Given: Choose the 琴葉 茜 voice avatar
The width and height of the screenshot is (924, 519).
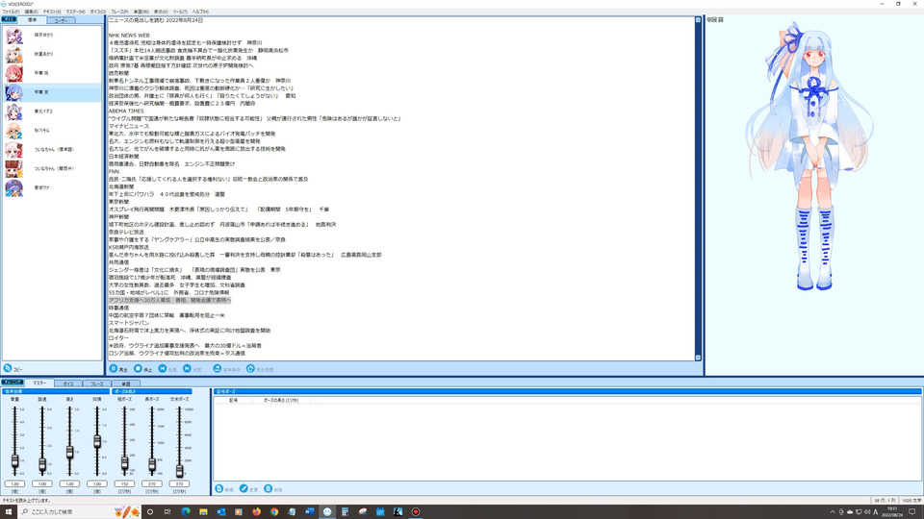Looking at the screenshot, I should [x=14, y=73].
